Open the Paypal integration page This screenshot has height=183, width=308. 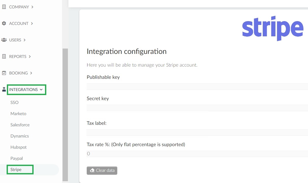(17, 158)
